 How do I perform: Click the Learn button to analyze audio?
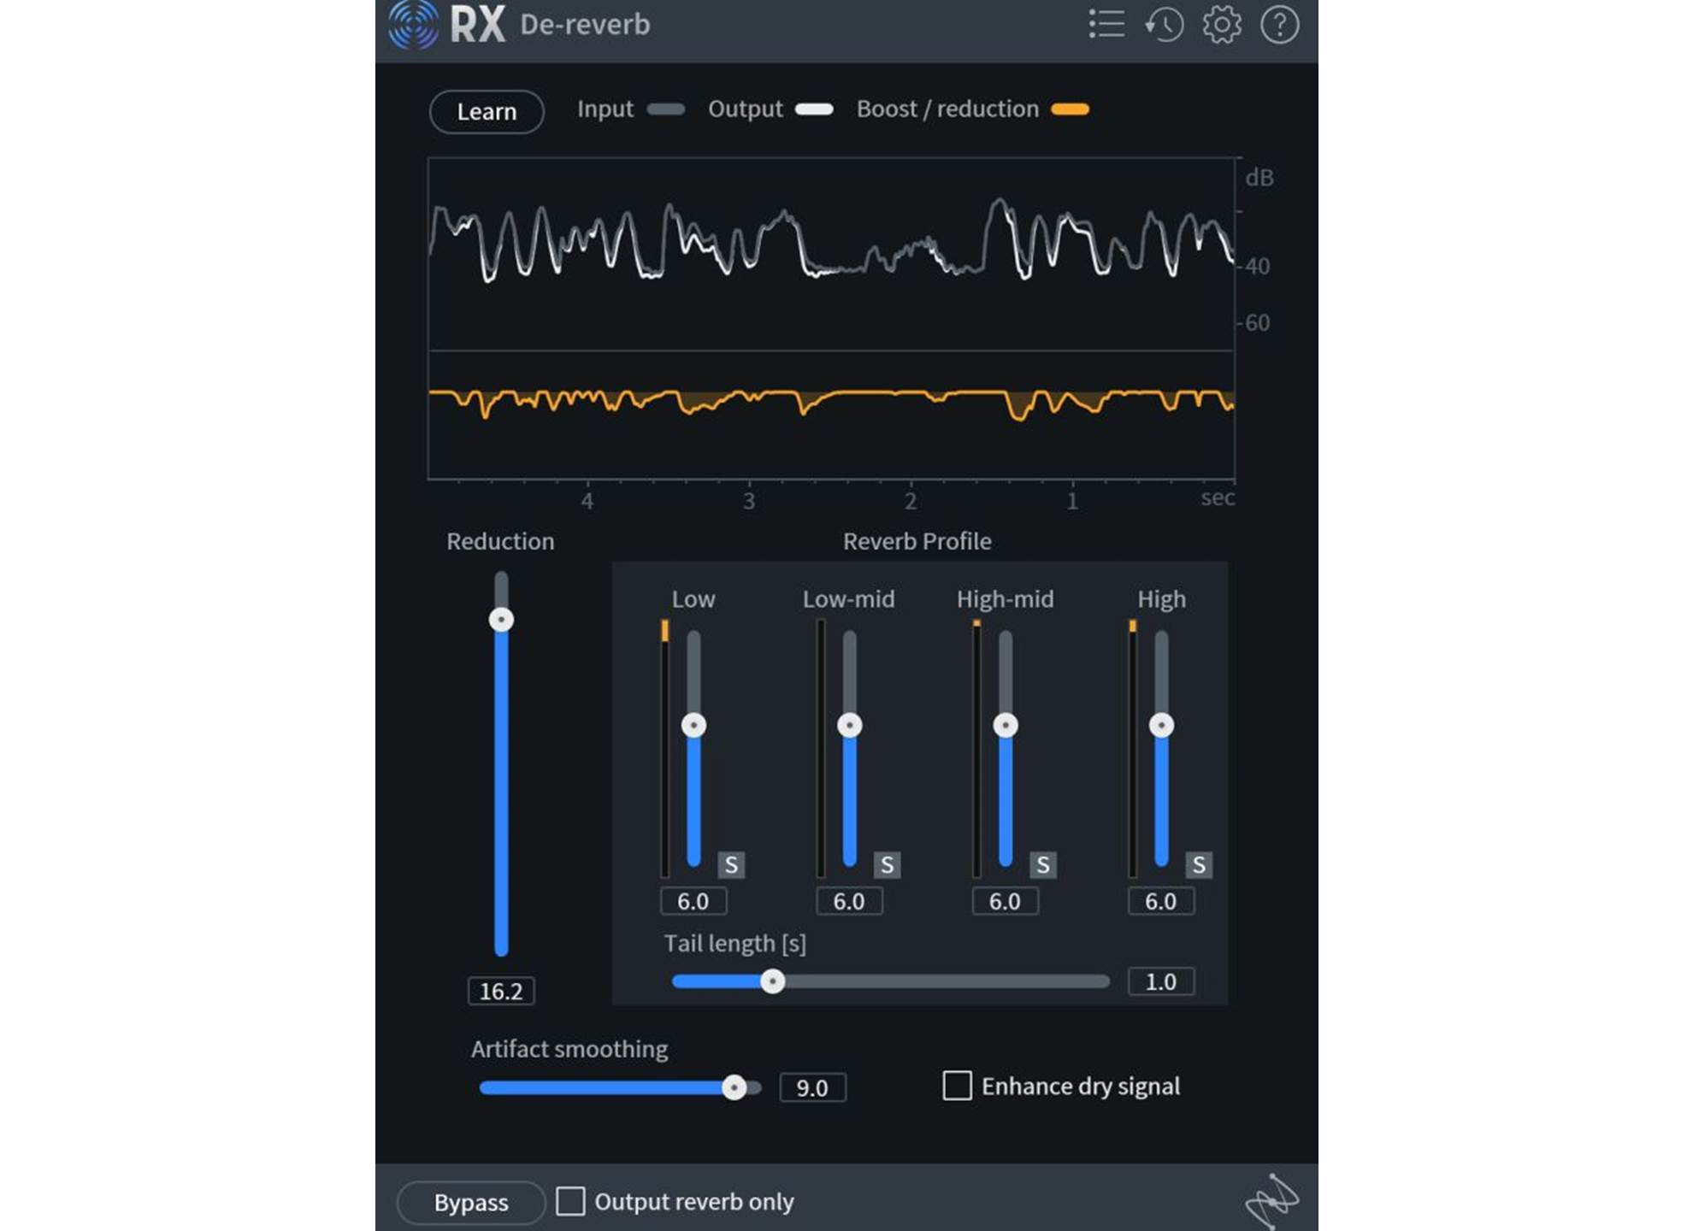[485, 110]
